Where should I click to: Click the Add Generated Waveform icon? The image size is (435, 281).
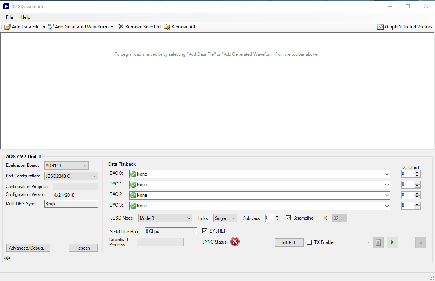click(51, 27)
